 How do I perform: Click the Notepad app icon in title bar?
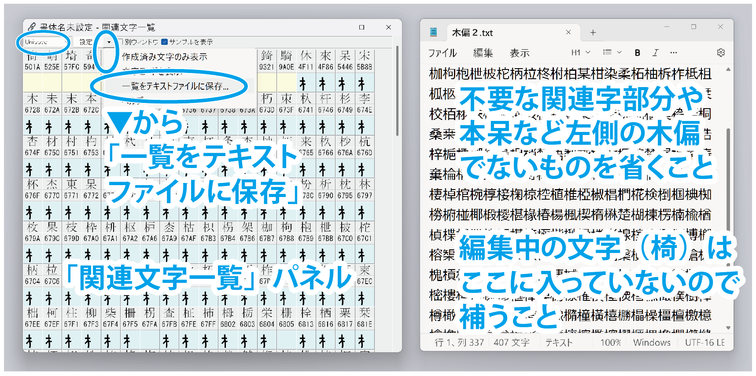434,32
